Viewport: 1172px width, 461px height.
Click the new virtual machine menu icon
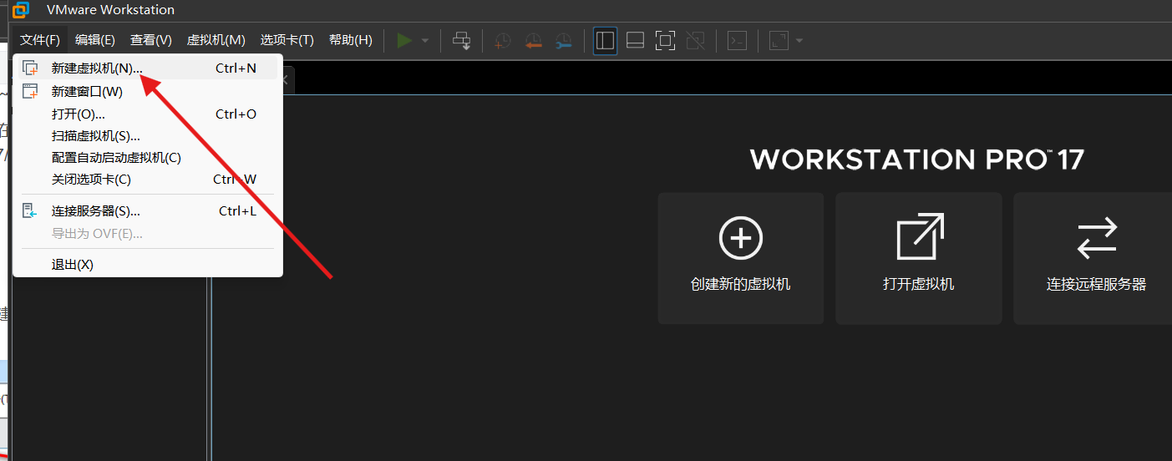coord(30,68)
